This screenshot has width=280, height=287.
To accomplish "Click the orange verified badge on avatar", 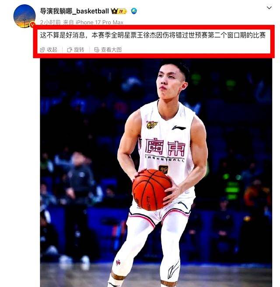I will point(32,24).
